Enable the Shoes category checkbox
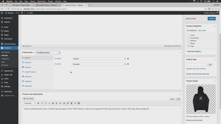 point(189,43)
